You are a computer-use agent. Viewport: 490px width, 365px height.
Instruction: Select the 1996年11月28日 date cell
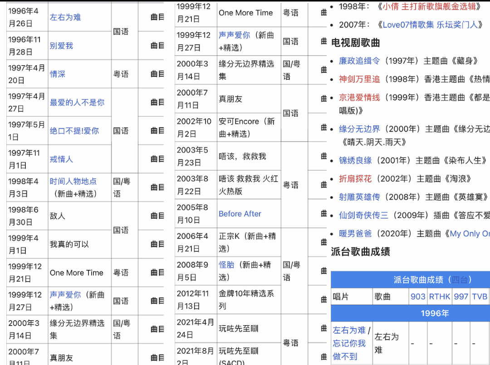(27, 46)
